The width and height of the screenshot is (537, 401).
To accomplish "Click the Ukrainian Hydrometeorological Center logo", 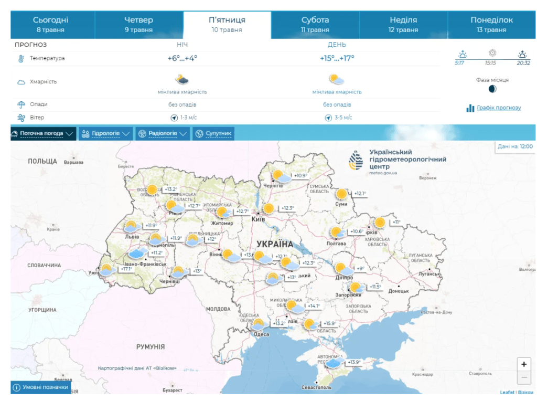I will (398, 162).
